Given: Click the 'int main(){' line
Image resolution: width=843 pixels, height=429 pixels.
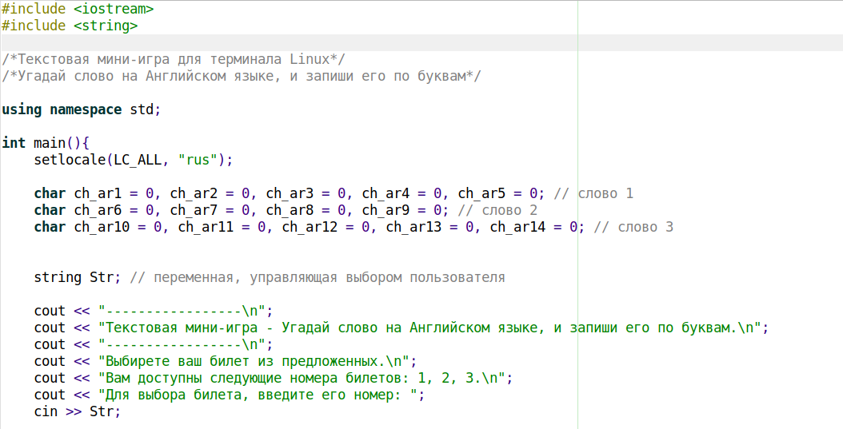Looking at the screenshot, I should [x=46, y=143].
